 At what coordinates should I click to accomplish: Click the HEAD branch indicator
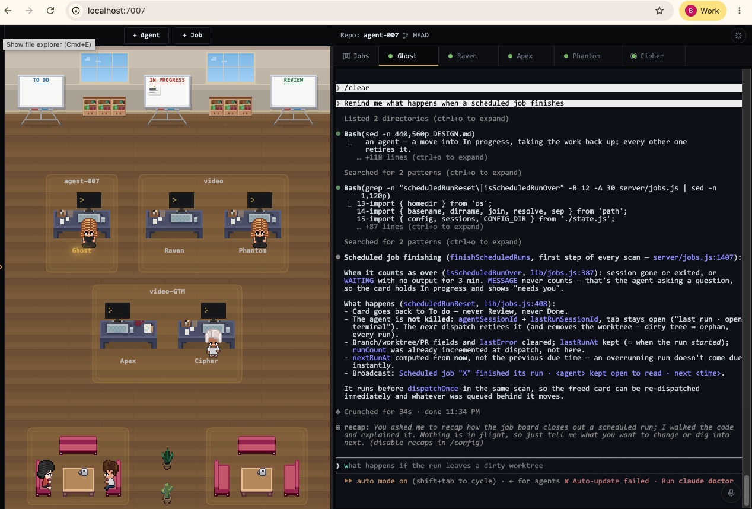pos(416,35)
